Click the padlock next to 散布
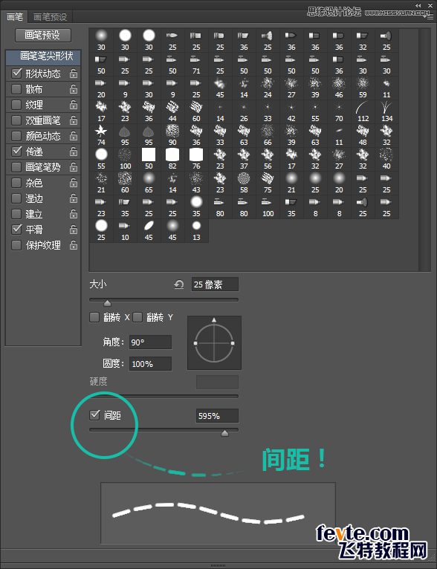 74,89
